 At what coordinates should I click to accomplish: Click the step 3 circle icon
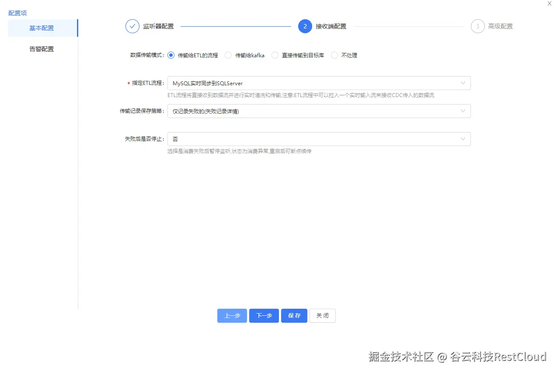coord(478,26)
